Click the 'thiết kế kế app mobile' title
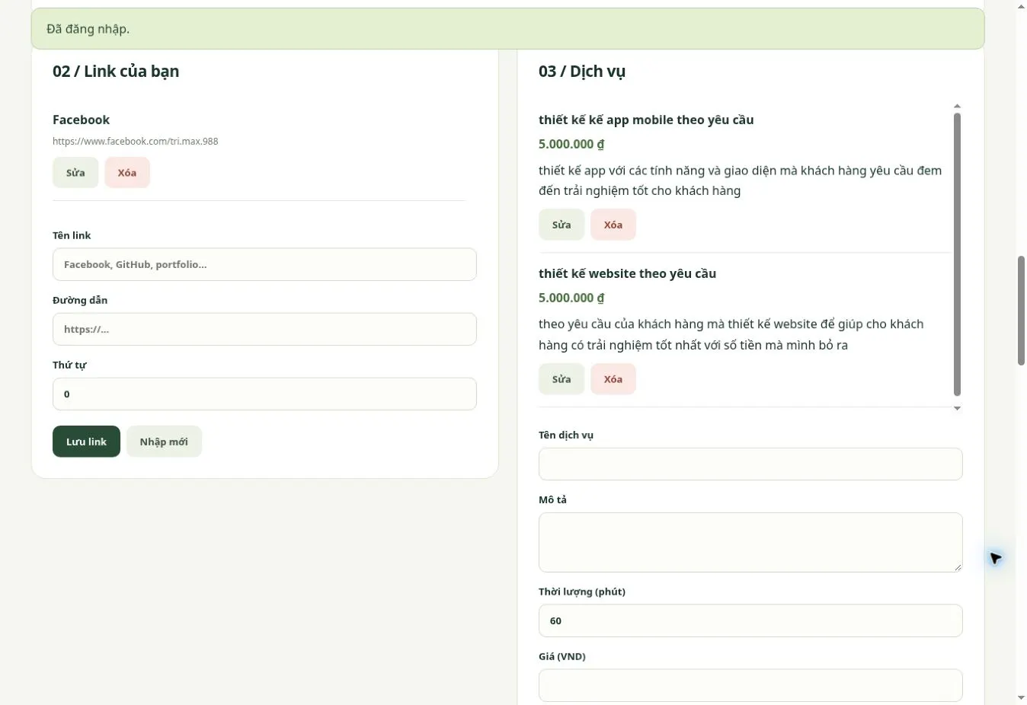The width and height of the screenshot is (1027, 705). [646, 120]
